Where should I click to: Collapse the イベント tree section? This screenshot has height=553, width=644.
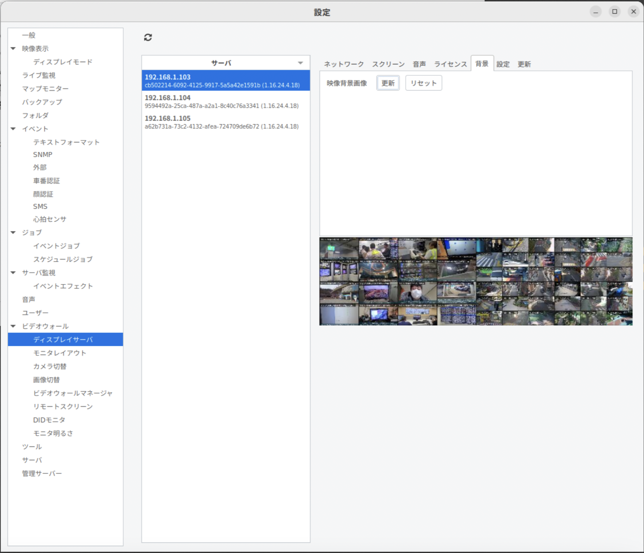click(x=13, y=129)
